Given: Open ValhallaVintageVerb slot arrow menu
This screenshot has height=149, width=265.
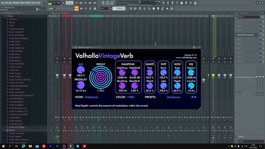Looking at the screenshot, I should point(236,35).
